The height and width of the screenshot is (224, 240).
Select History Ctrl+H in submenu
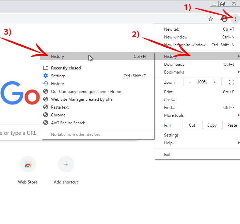58,57
